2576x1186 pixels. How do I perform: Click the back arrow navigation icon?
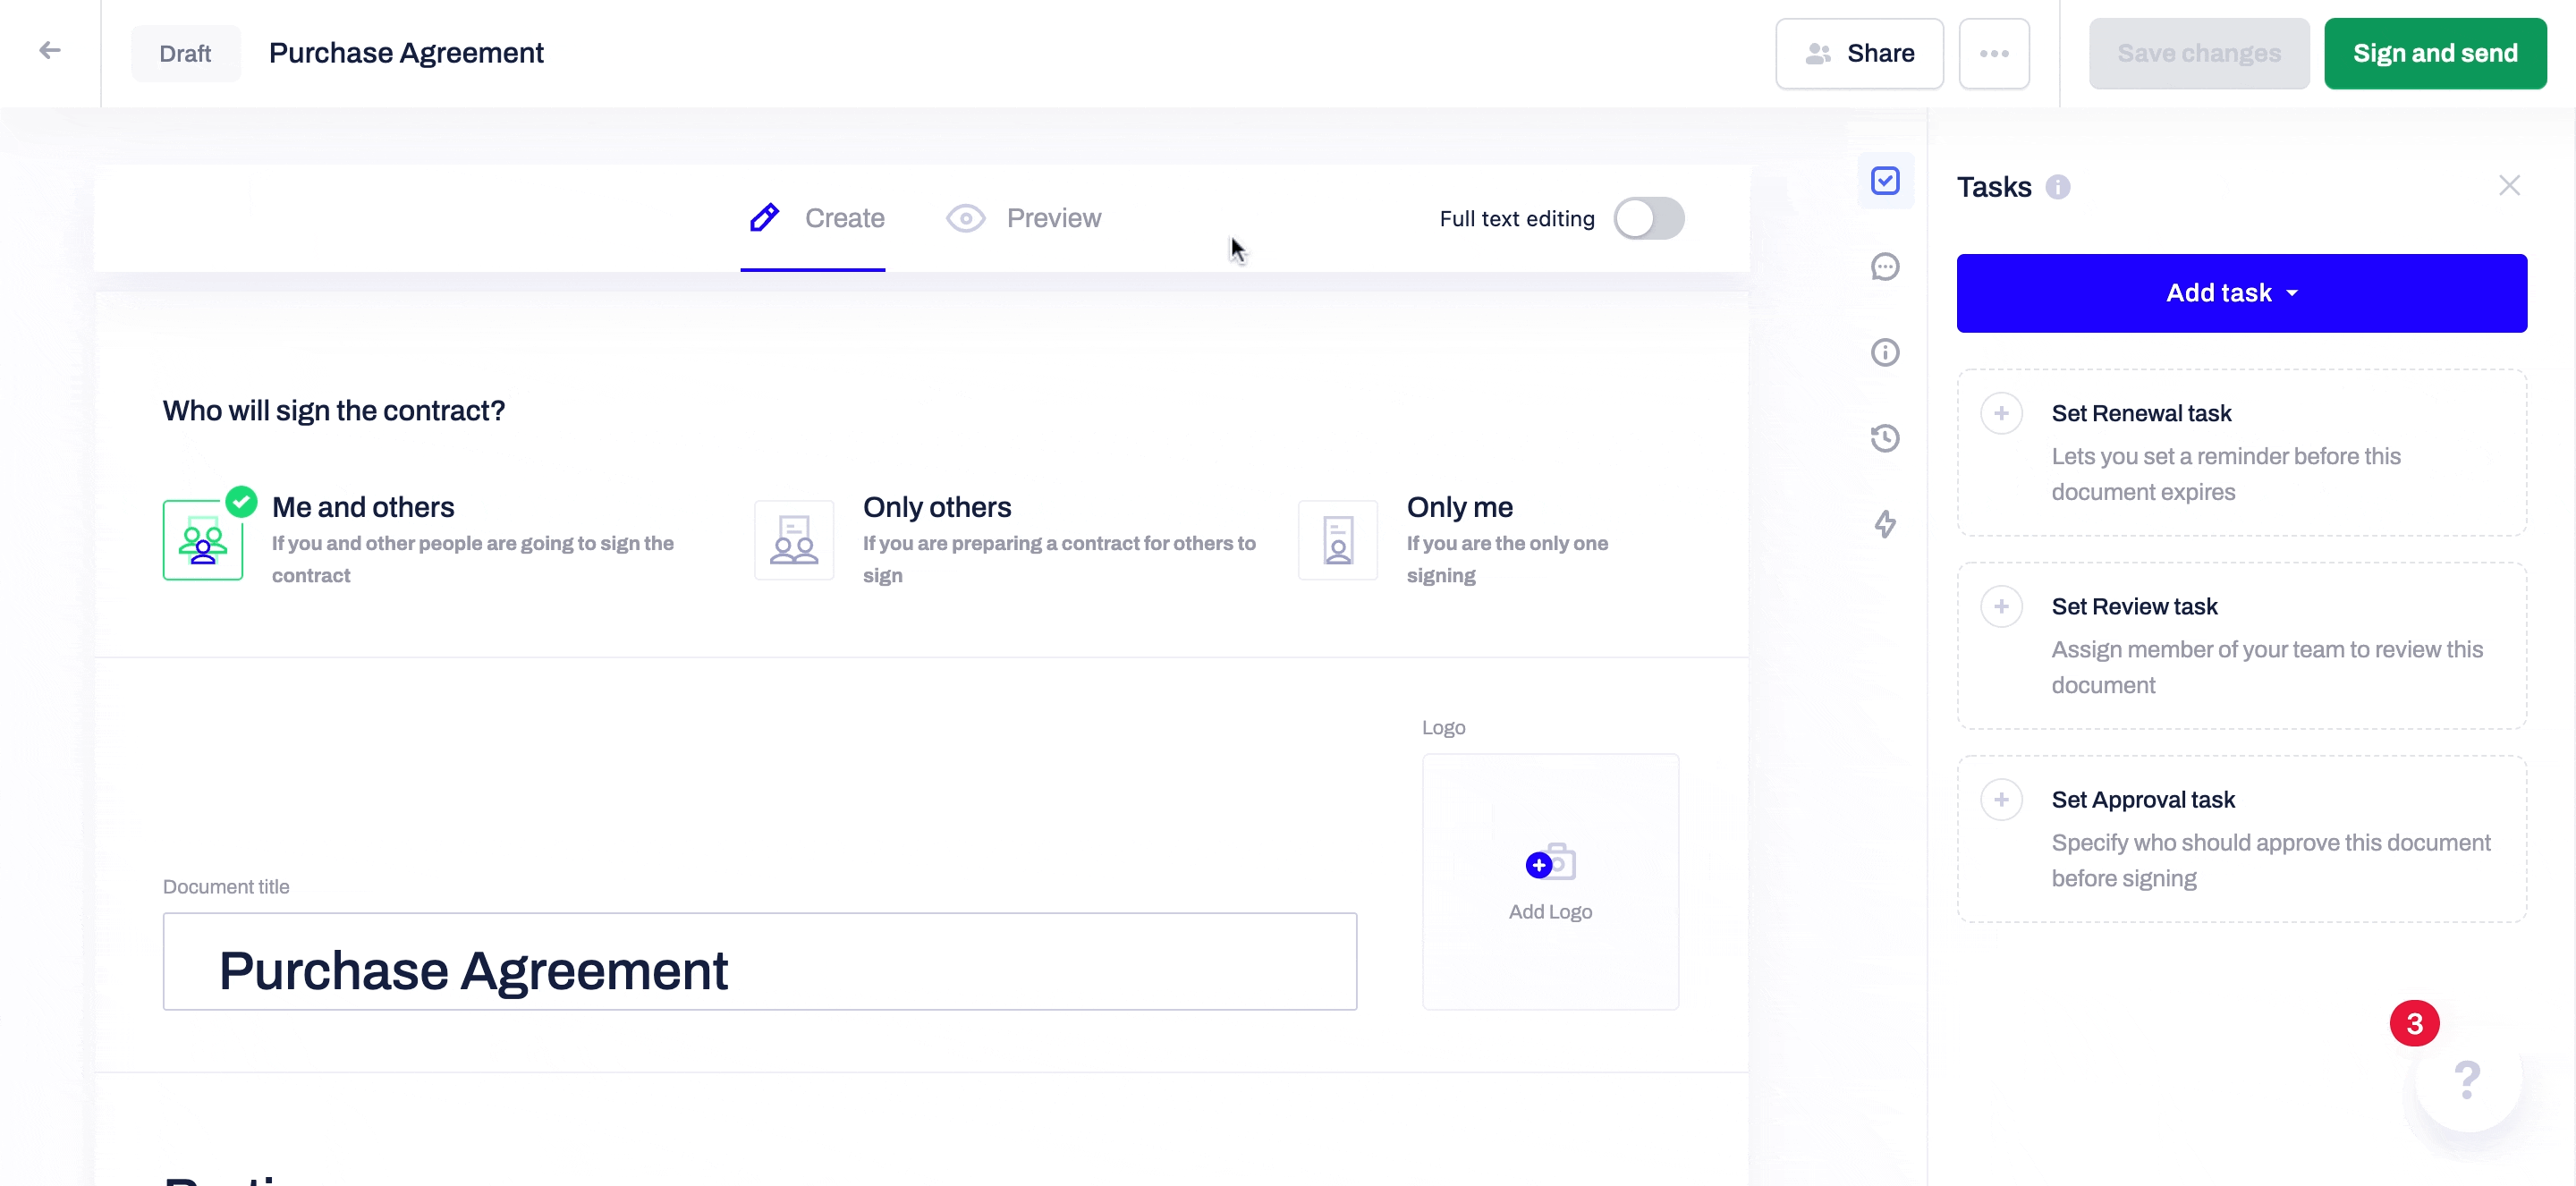click(49, 49)
